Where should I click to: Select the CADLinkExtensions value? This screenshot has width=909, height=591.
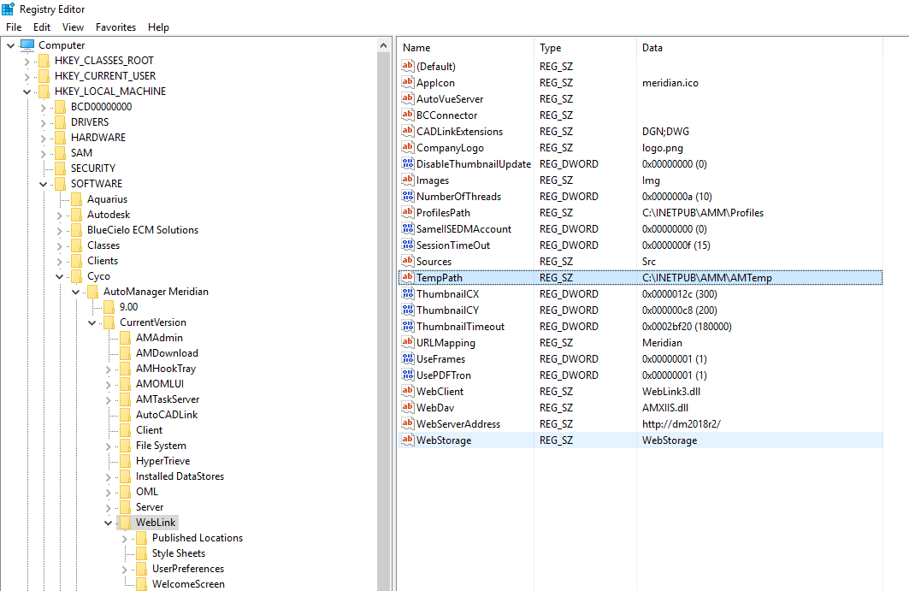point(460,132)
